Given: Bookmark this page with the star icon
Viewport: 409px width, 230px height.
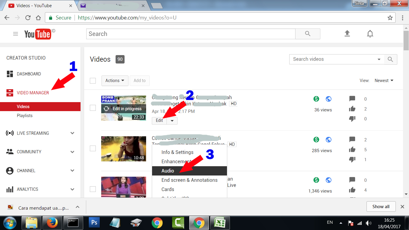Looking at the screenshot, I should 390,18.
